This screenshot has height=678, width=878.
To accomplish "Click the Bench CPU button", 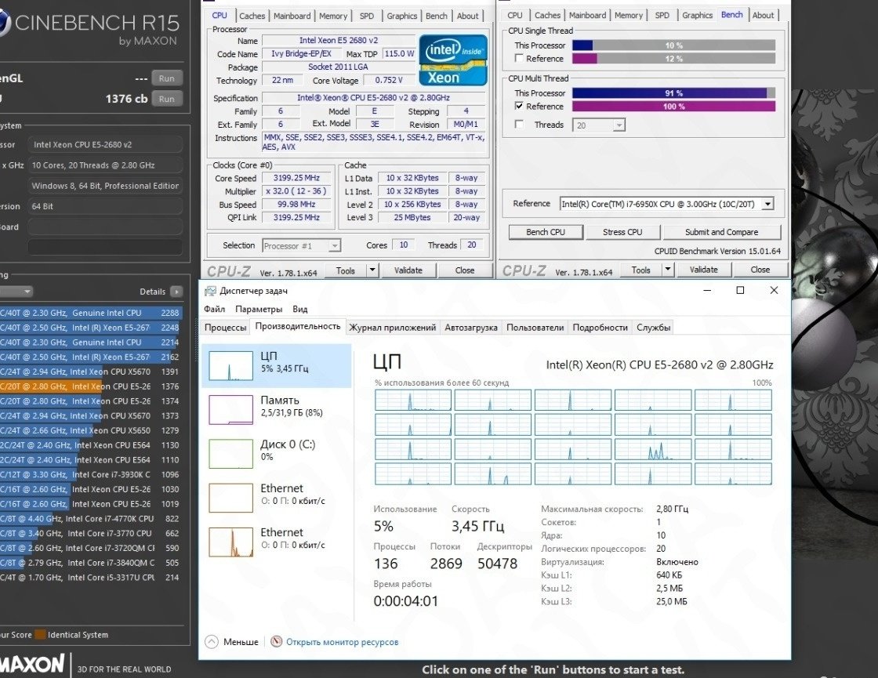I will [x=546, y=232].
